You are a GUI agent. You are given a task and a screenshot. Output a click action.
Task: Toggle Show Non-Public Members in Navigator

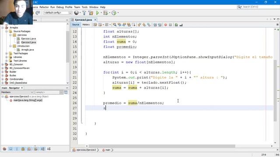[x=23, y=149]
